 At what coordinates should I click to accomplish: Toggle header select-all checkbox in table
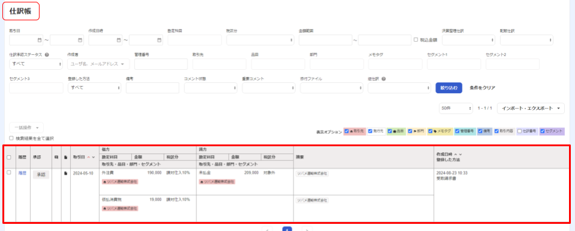[x=9, y=157]
